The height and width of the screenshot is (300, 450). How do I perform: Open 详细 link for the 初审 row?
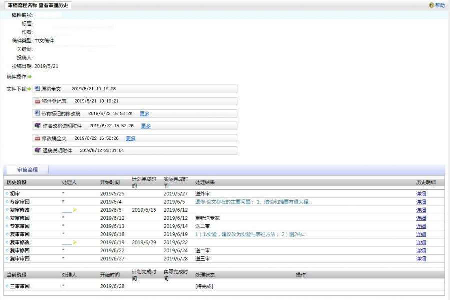(421, 194)
